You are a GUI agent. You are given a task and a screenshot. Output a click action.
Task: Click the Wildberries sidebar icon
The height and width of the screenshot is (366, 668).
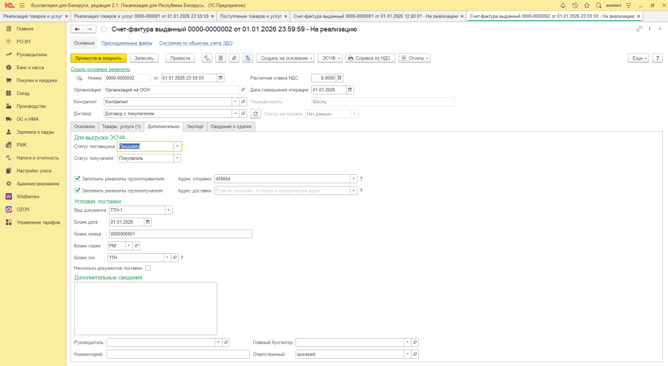pos(9,196)
